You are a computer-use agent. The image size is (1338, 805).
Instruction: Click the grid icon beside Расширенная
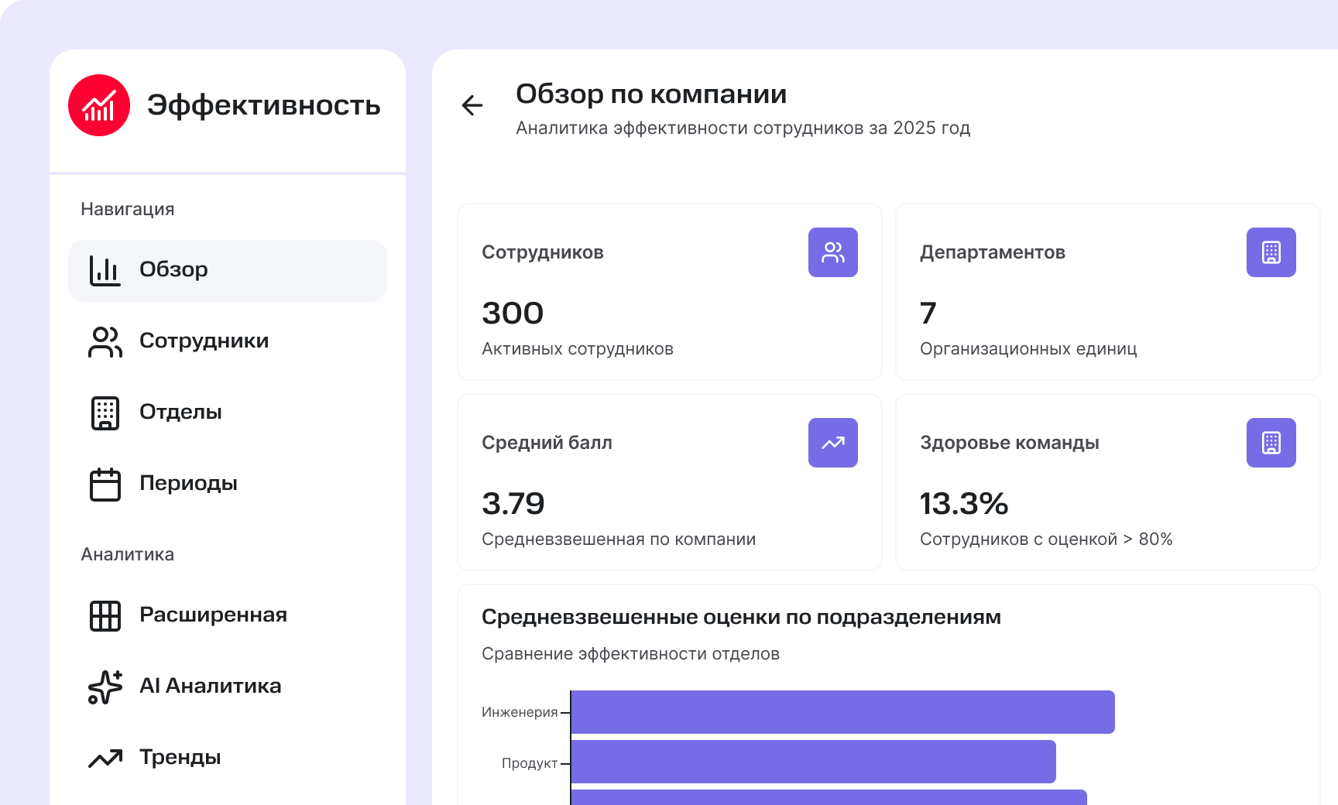click(x=105, y=616)
